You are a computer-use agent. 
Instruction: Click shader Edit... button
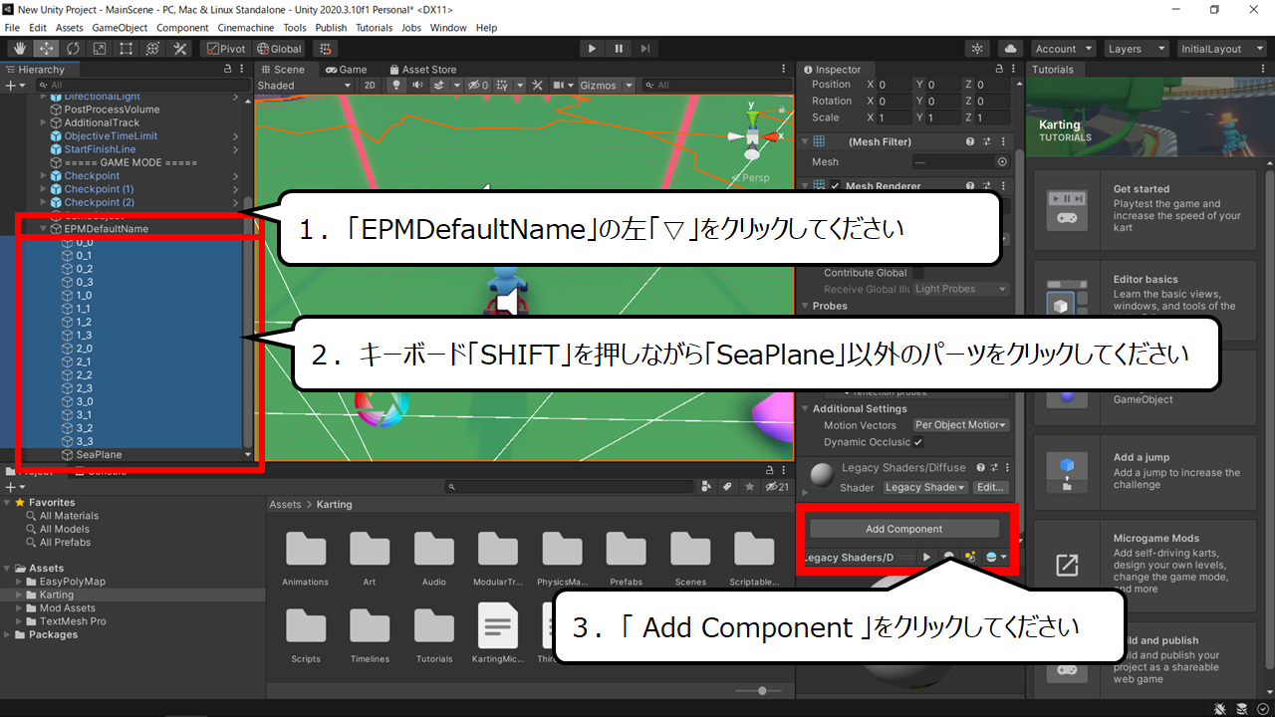[x=990, y=488]
